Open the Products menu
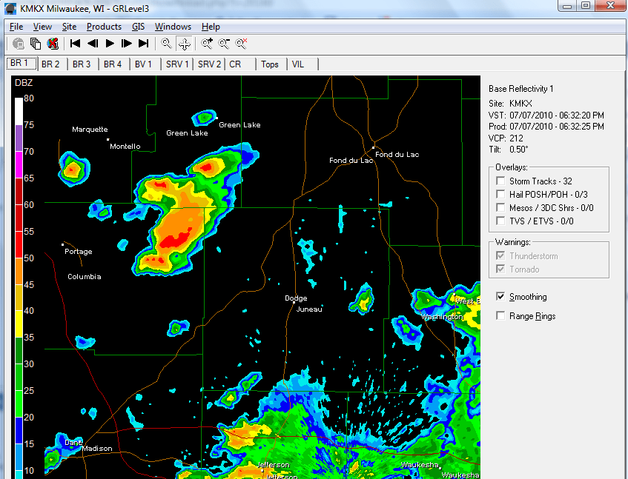Viewport: 628px width, 479px height. (104, 27)
